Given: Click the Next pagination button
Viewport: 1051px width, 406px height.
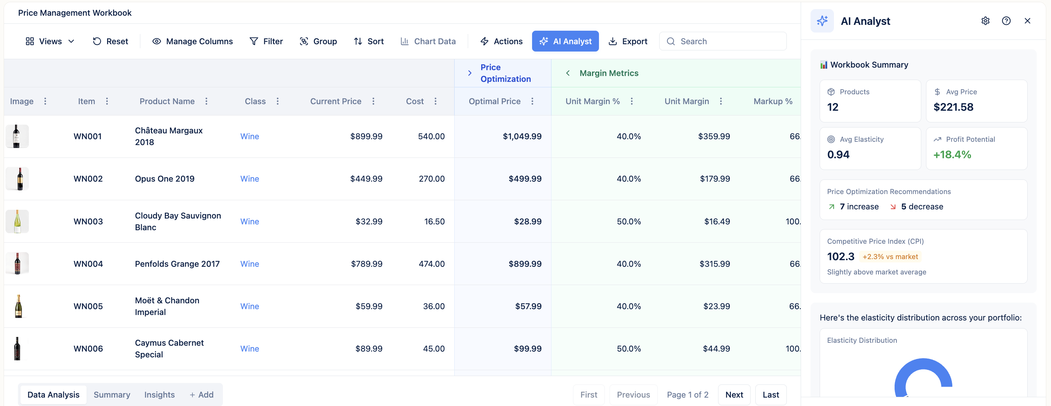Looking at the screenshot, I should coord(735,394).
